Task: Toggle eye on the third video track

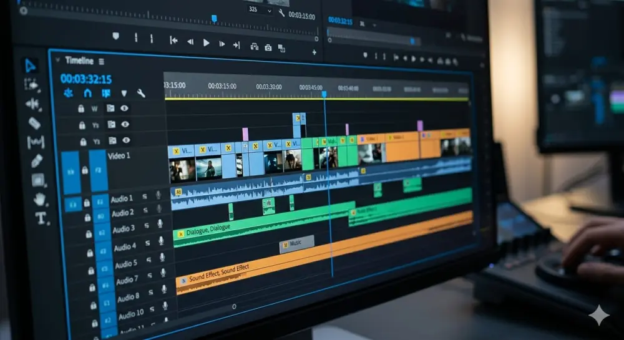Action: (126, 140)
